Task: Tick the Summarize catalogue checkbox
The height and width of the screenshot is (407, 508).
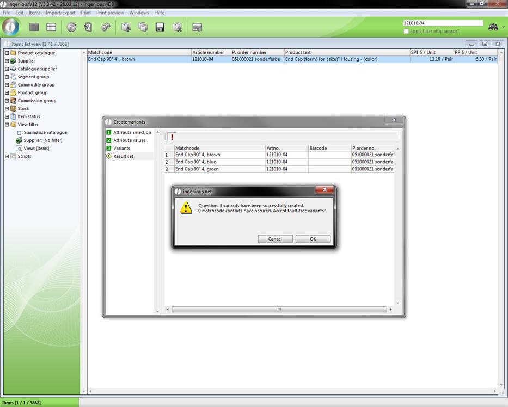Action: [x=19, y=133]
